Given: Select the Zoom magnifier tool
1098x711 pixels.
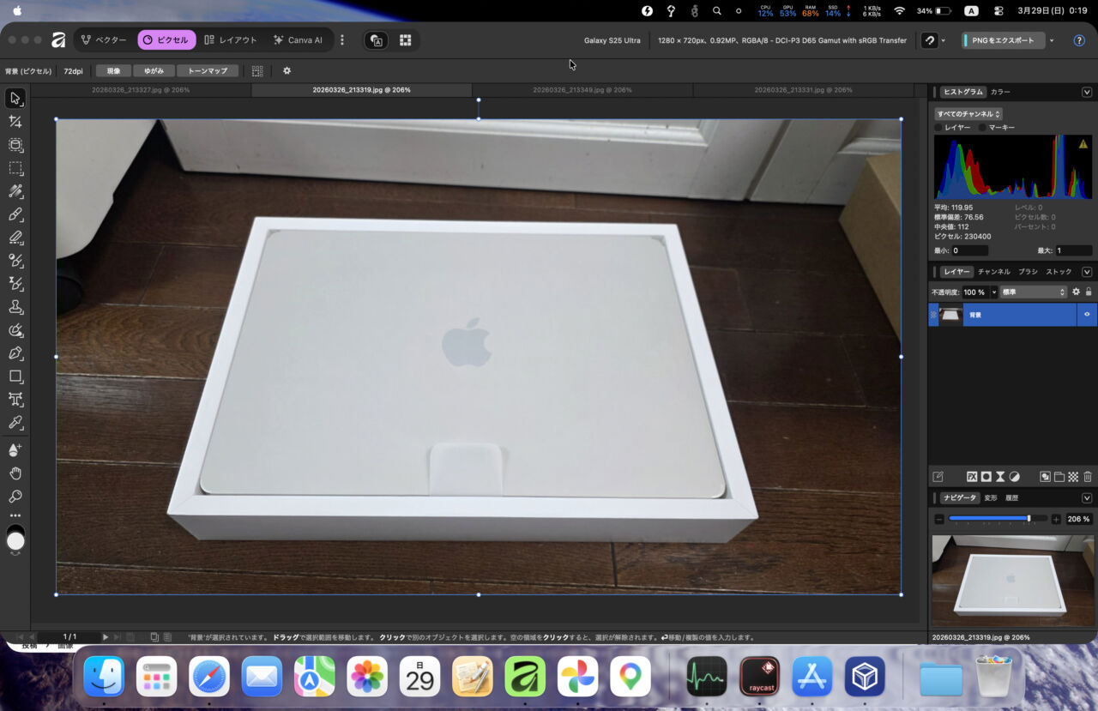Looking at the screenshot, I should (15, 497).
